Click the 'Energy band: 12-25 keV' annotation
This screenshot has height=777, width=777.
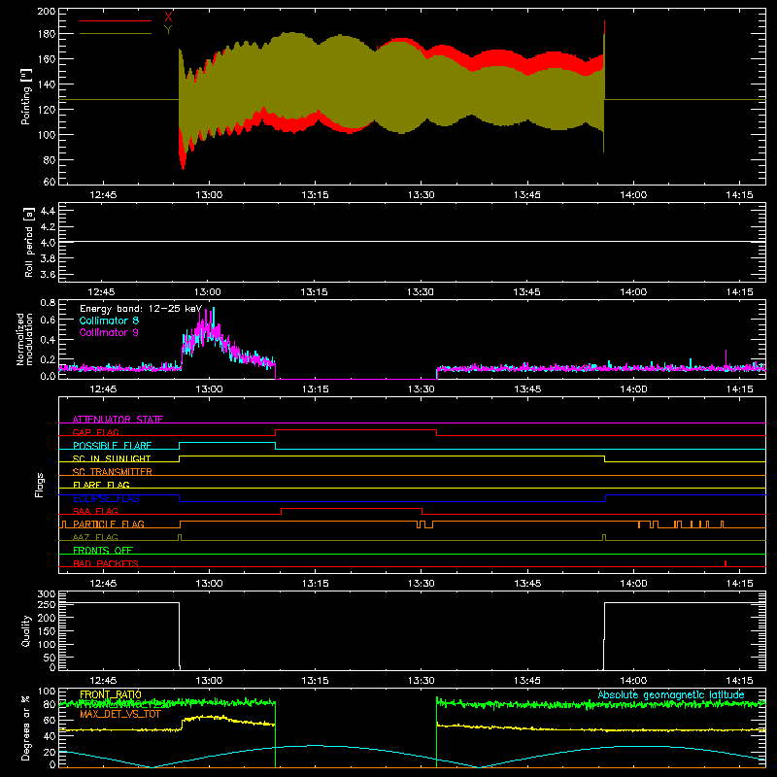click(x=141, y=309)
